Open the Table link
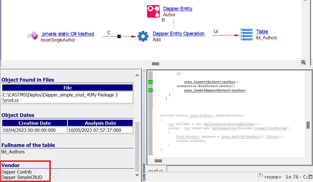 [262, 32]
